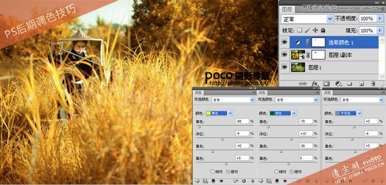Collapse Layers panel with double-arrow icon
This screenshot has height=185, width=386.
377,3
